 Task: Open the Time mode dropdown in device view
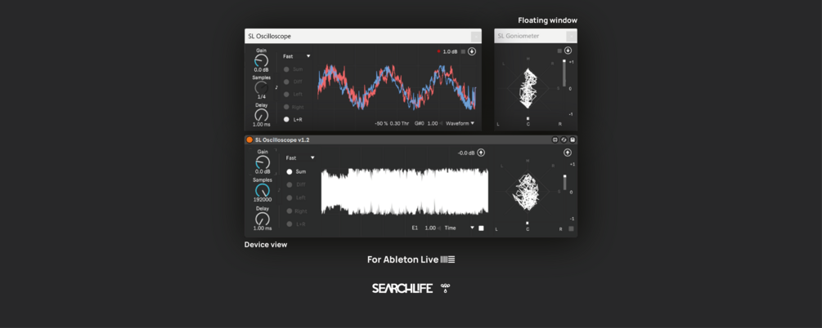(x=459, y=228)
